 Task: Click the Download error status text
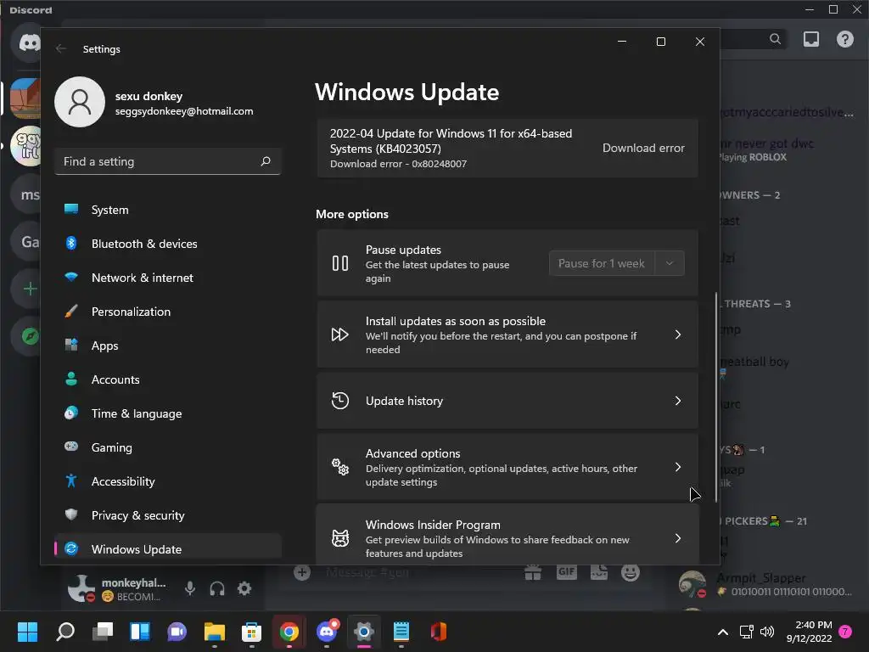(643, 148)
